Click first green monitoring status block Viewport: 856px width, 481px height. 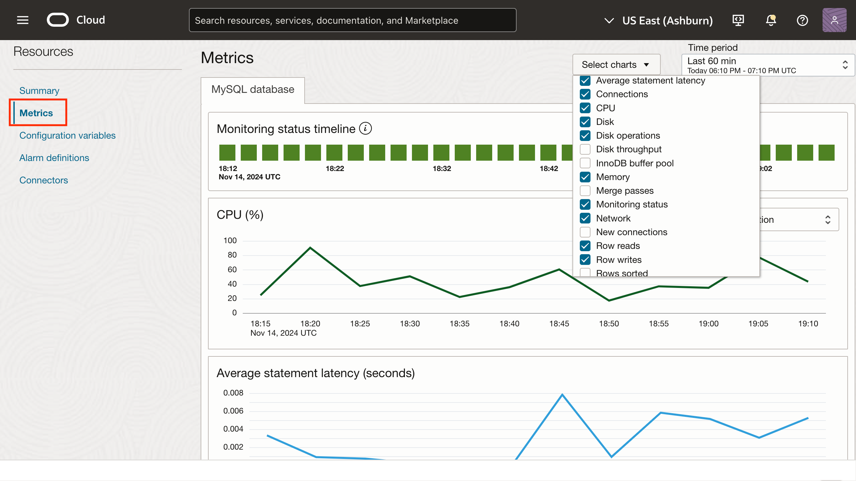coord(227,153)
